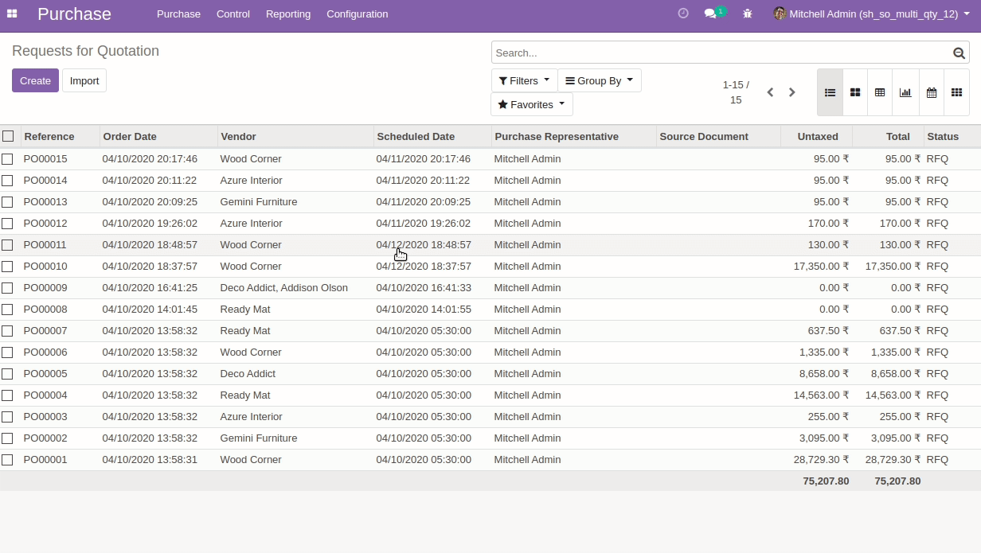Viewport: 981px width, 553px height.
Task: Switch to graph view
Action: [905, 92]
